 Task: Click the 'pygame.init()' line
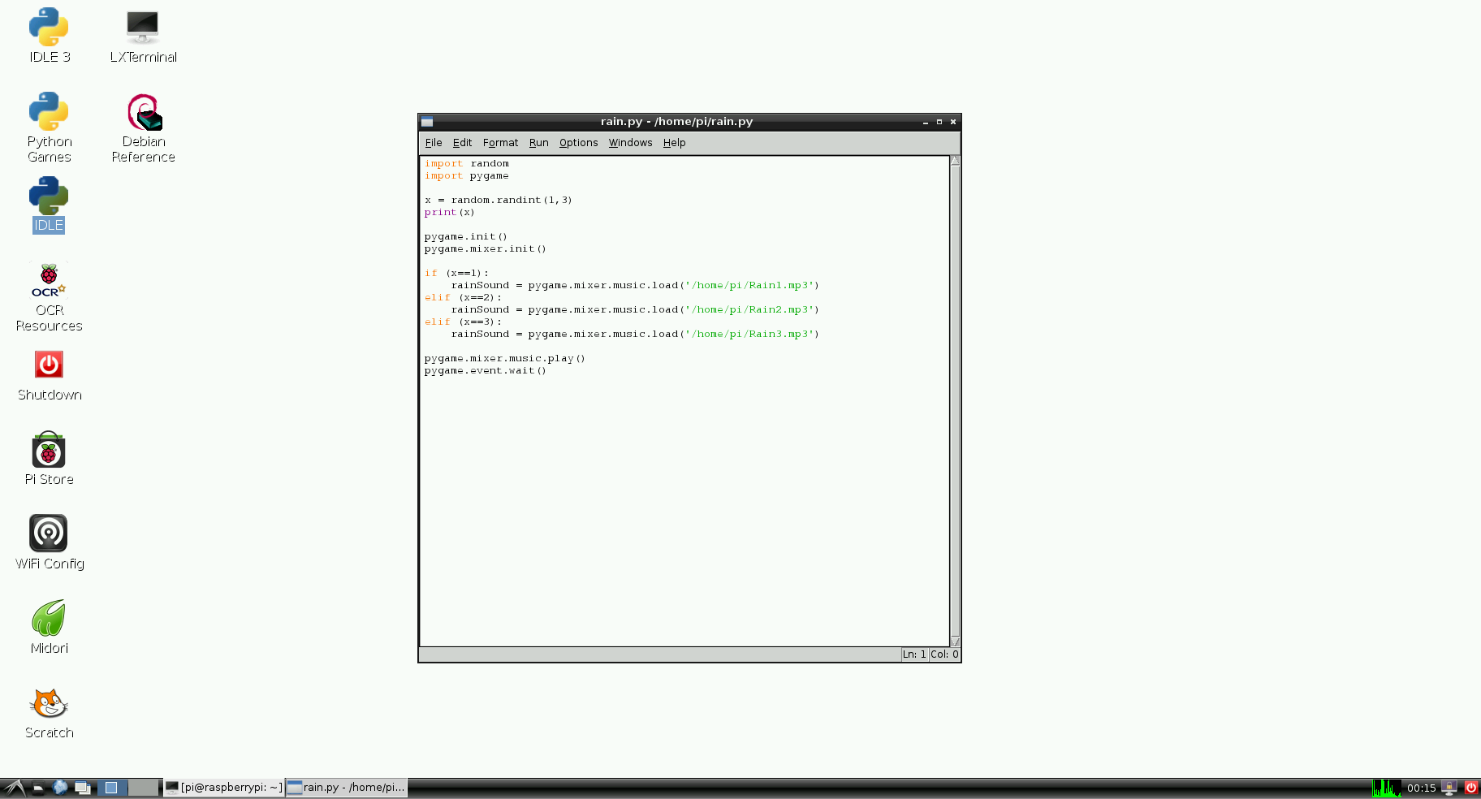[x=465, y=237]
